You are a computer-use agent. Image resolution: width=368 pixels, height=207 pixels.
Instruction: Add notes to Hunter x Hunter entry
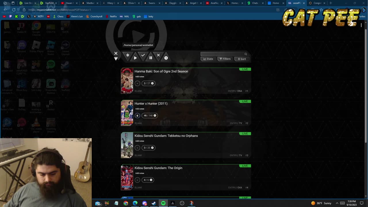click(x=140, y=109)
